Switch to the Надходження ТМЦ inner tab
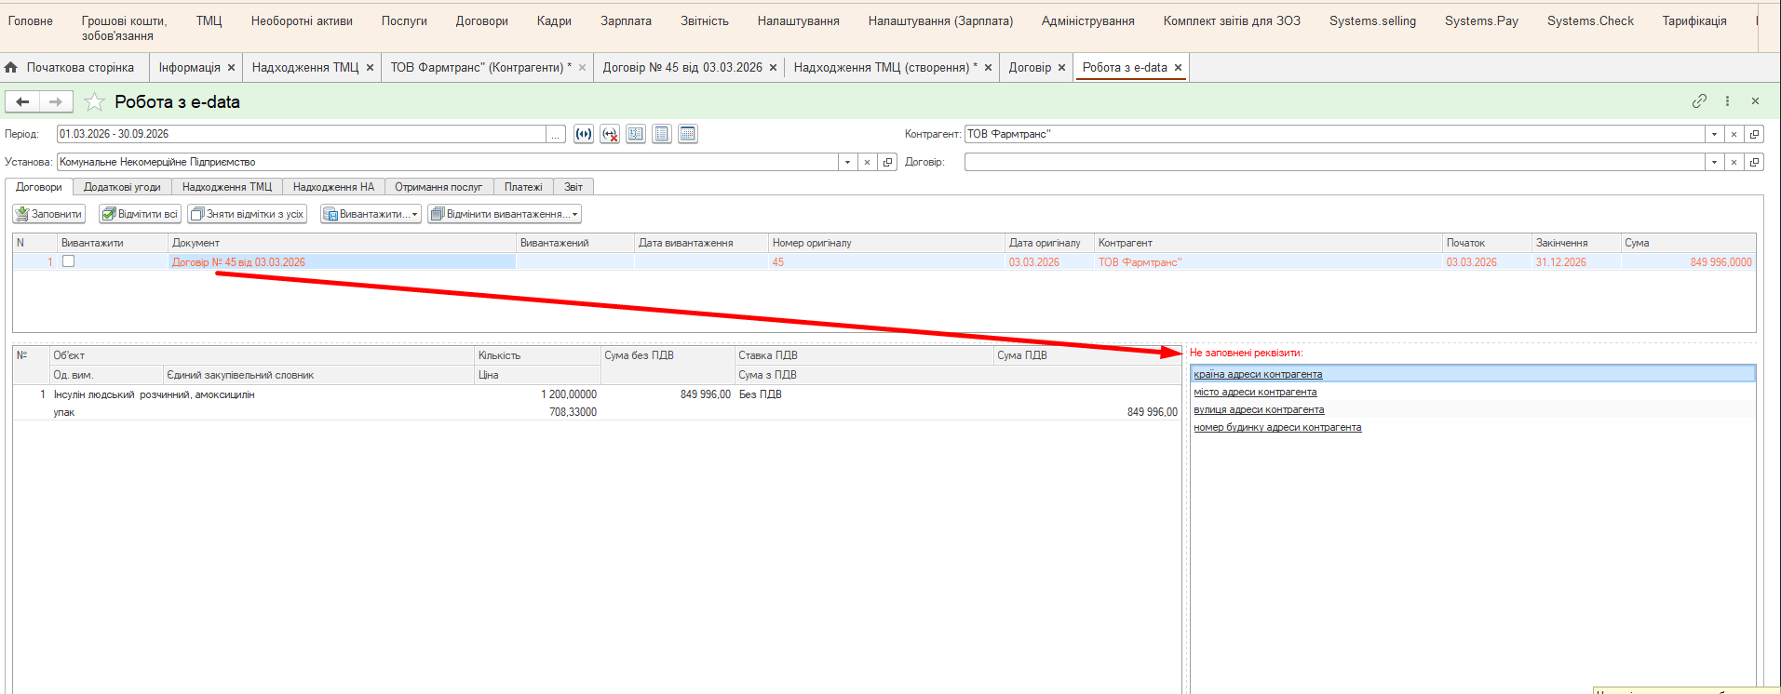This screenshot has width=1781, height=694. (x=227, y=187)
